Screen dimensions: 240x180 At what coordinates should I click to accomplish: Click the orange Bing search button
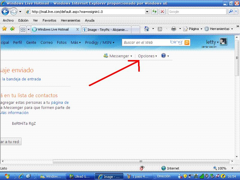click(187, 42)
